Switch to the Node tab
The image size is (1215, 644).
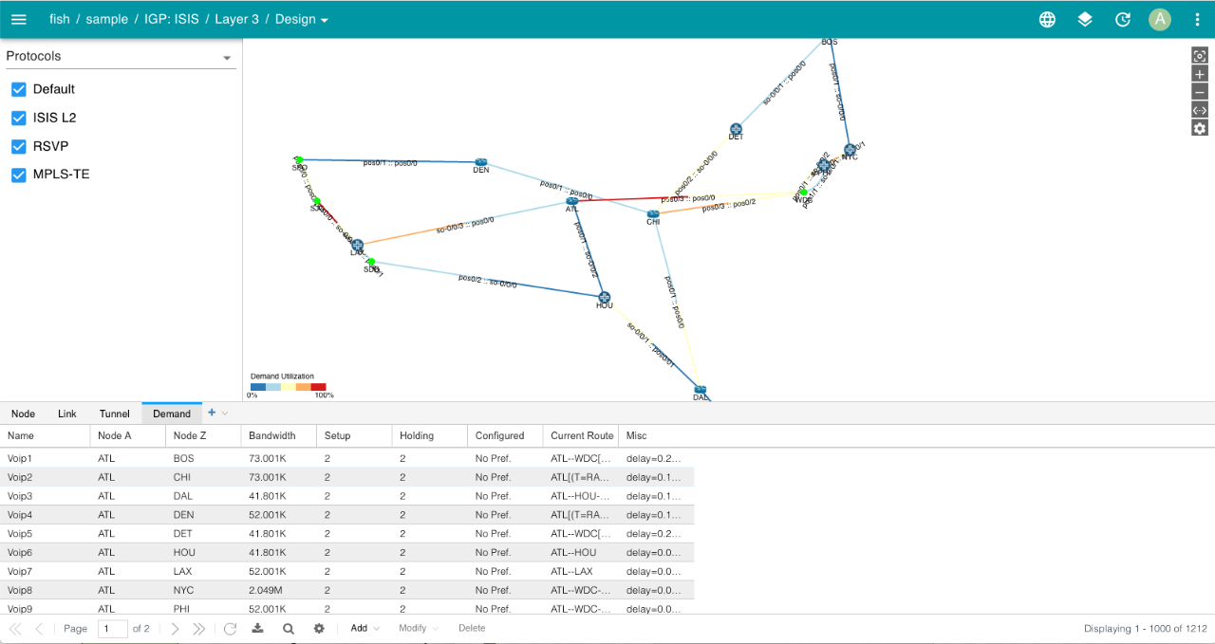(24, 414)
